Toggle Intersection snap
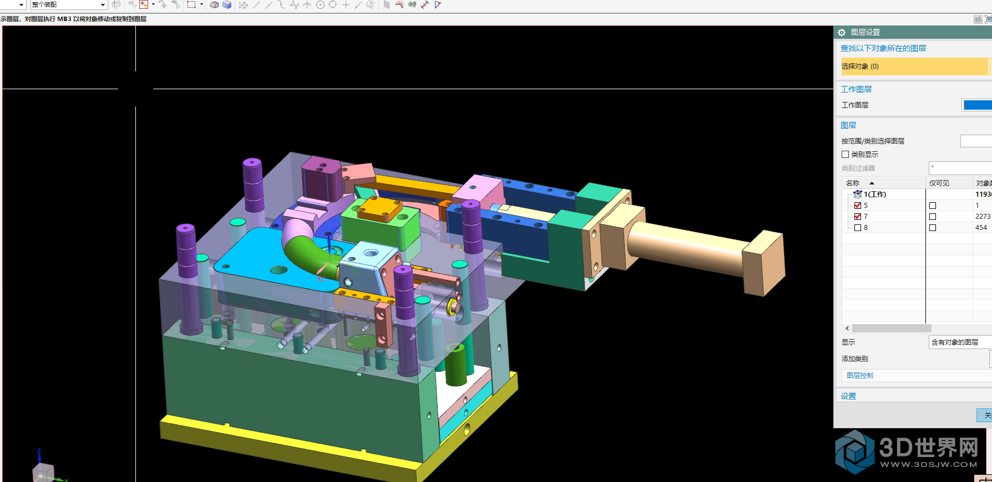 click(x=307, y=4)
